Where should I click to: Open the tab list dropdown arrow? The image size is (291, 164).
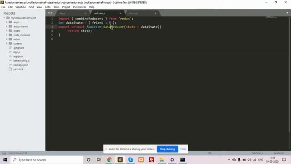(287, 13)
